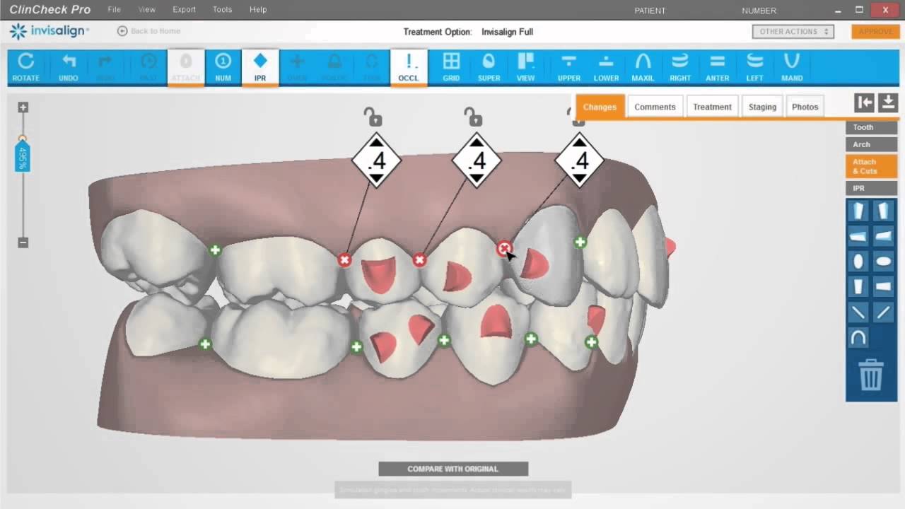The height and width of the screenshot is (509, 905).
Task: Click the orange APPROVE button
Action: pos(875,32)
